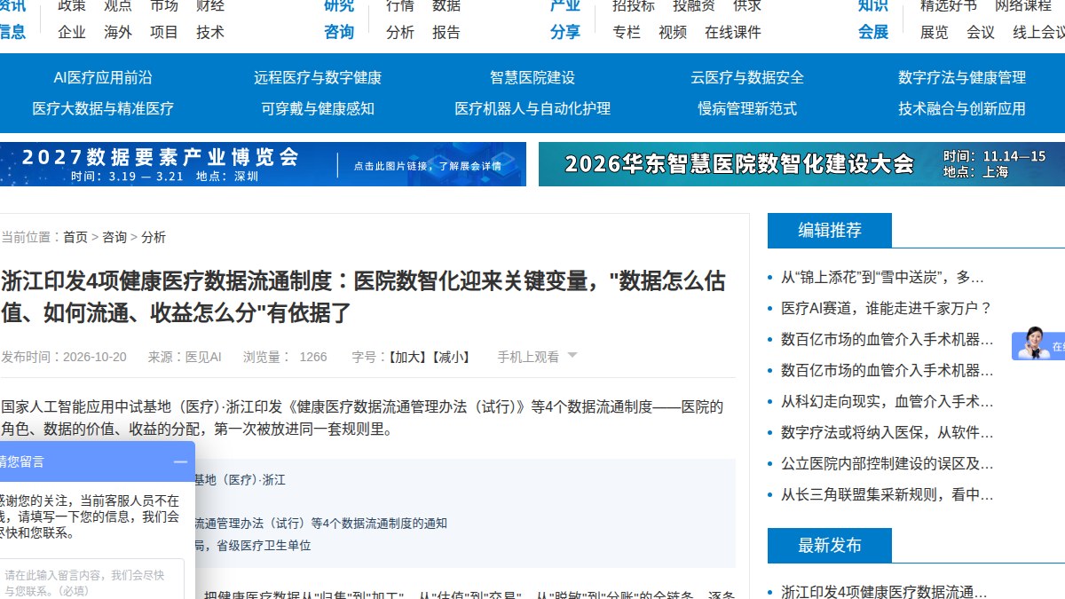
Task: Open the 供求 nav link
Action: coord(747,5)
